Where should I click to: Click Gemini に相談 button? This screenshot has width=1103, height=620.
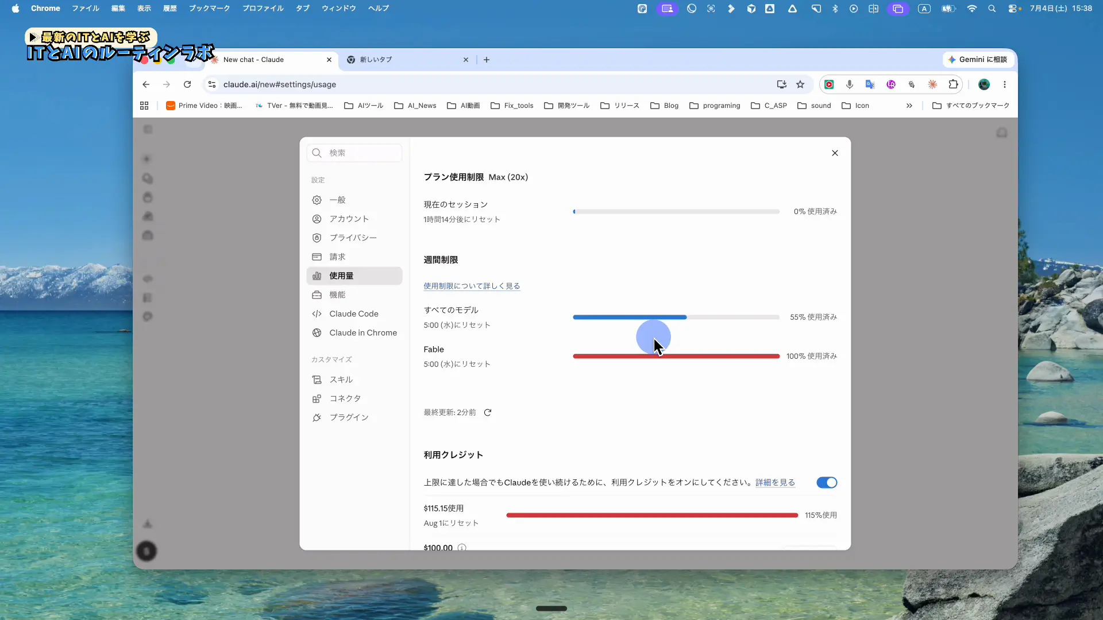[x=978, y=60]
